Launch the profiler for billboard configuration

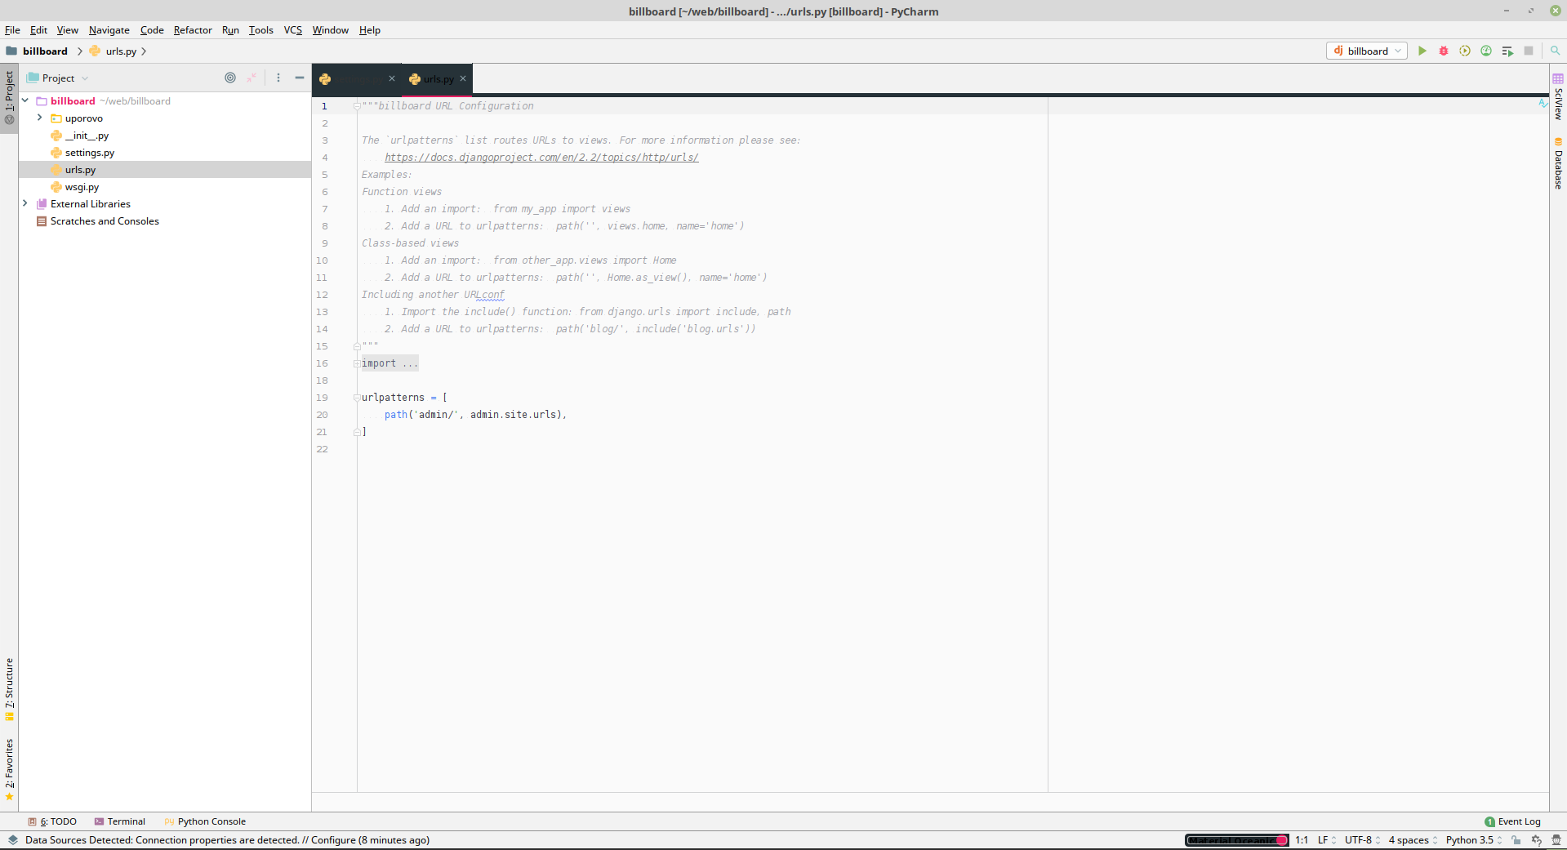tap(1486, 51)
